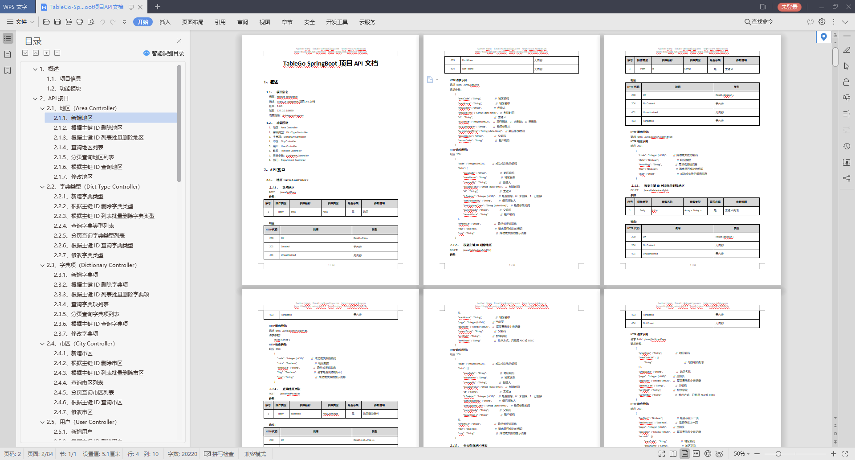Click the history clock icon on right sidebar
This screenshot has width=855, height=460.
click(847, 146)
